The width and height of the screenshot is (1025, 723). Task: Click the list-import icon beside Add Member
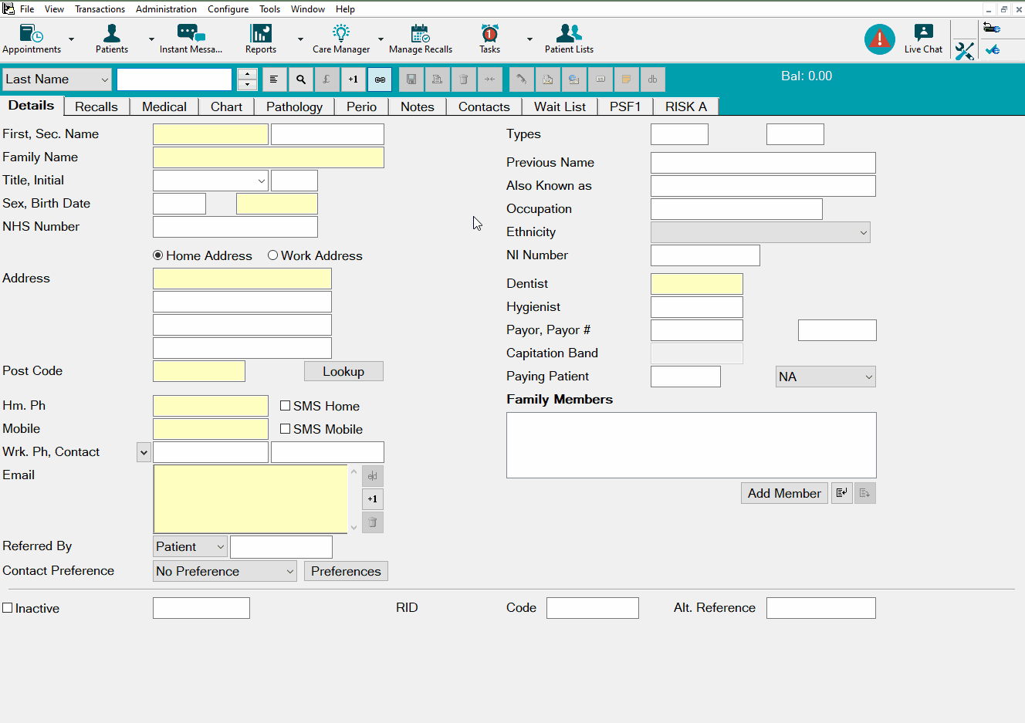pyautogui.click(x=842, y=493)
